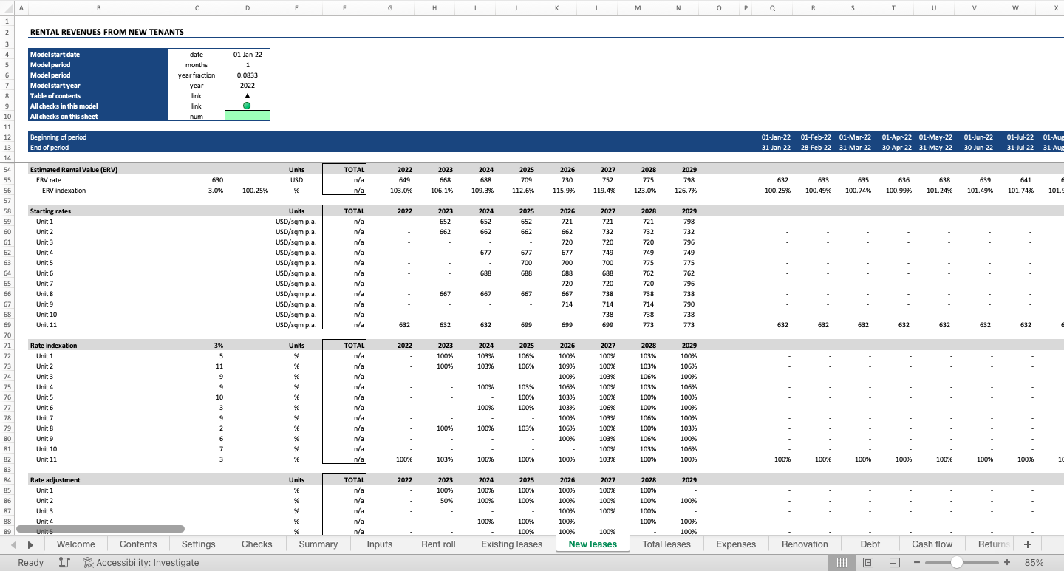Zoom in using the plus icon
The width and height of the screenshot is (1064, 571).
[x=1006, y=562]
